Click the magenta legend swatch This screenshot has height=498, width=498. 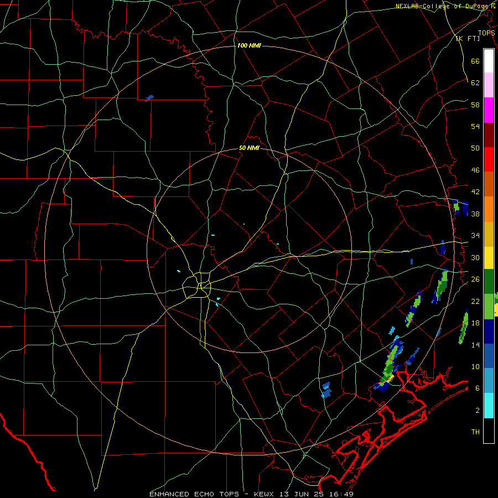(489, 110)
